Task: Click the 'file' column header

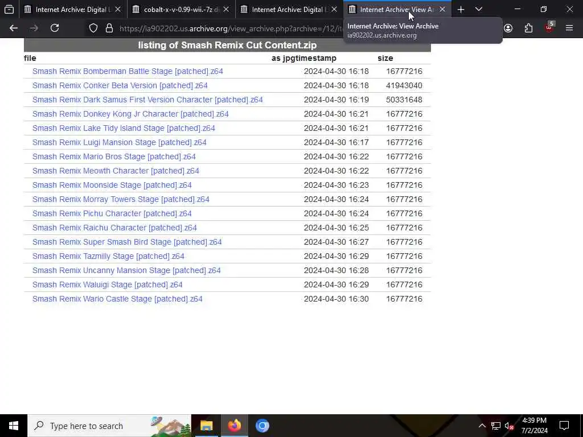Action: pos(30,58)
